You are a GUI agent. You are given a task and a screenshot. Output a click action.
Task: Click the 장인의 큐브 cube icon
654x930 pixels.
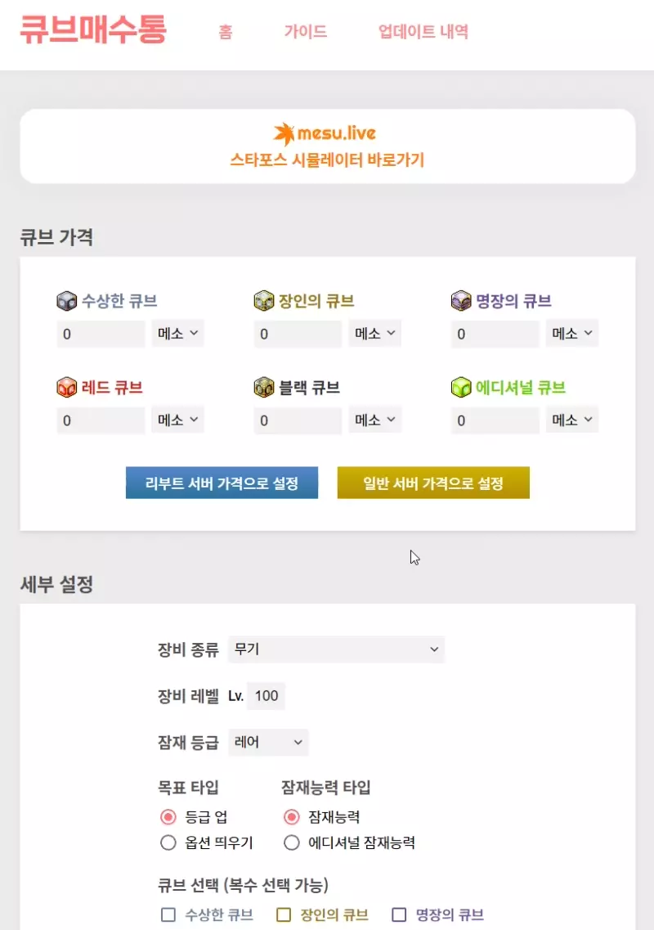pos(263,301)
